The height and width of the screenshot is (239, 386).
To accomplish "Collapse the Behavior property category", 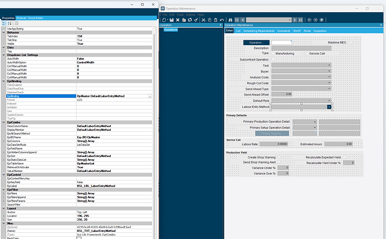I will [x=4, y=32].
